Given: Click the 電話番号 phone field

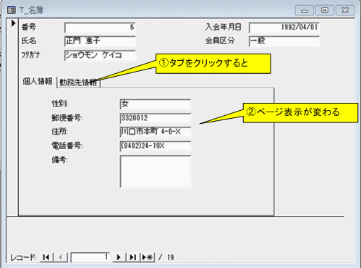Looking at the screenshot, I should [x=156, y=146].
